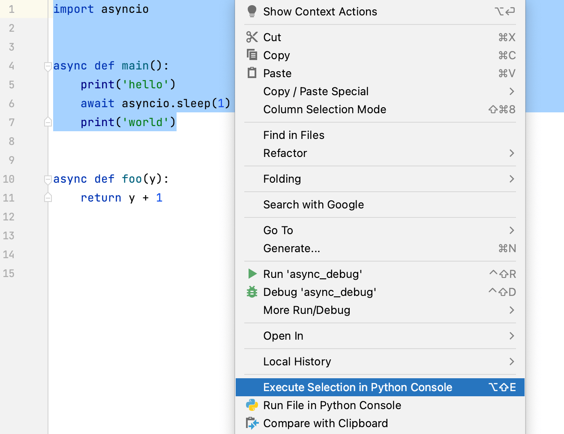This screenshot has height=434, width=564.
Task: Click the Copy icon
Action: click(252, 55)
